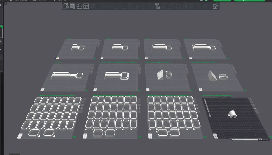Remove plate 09 with its X icon

[x=84, y=99]
